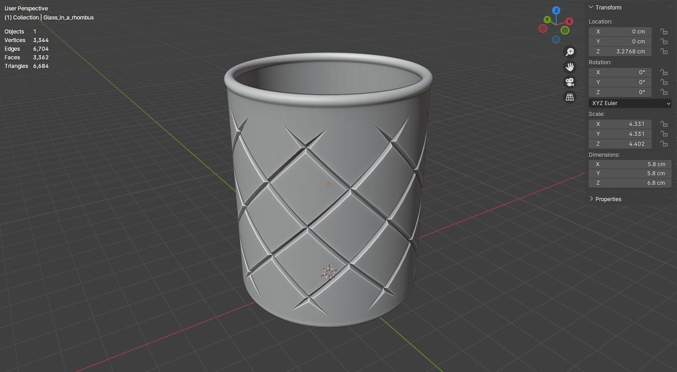The image size is (677, 372).
Task: Click the green Y axis gizmo circle
Action: [547, 19]
